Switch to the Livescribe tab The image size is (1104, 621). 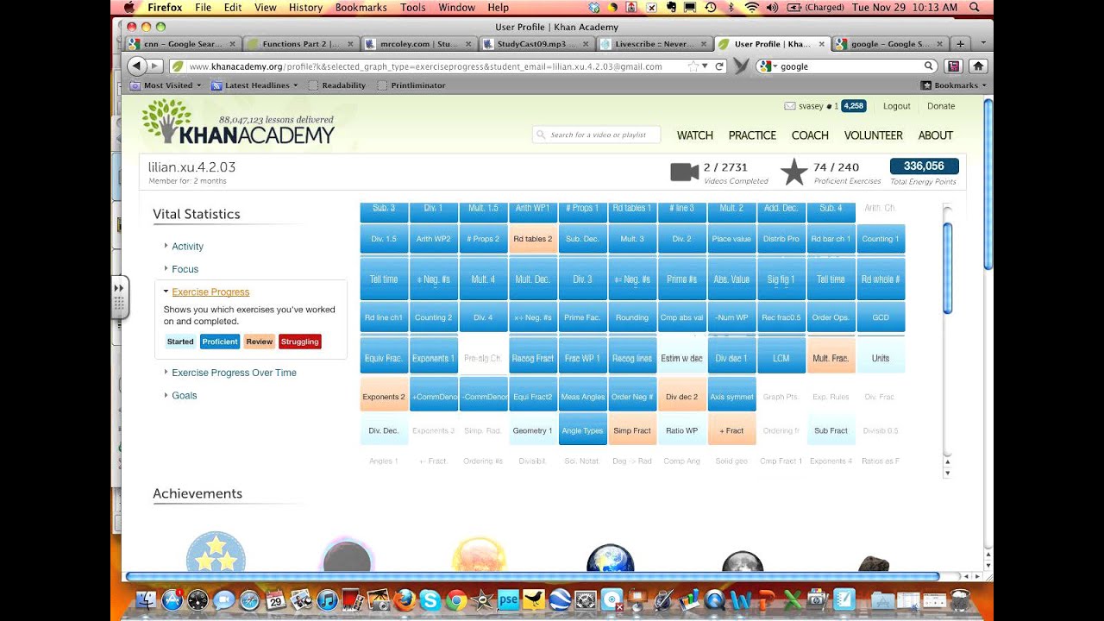tap(653, 43)
